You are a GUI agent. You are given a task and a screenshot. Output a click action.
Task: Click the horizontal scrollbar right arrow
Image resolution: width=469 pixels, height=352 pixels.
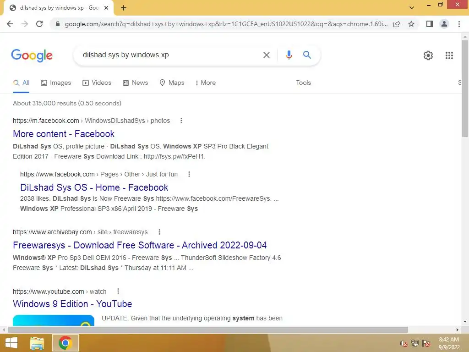(x=458, y=330)
